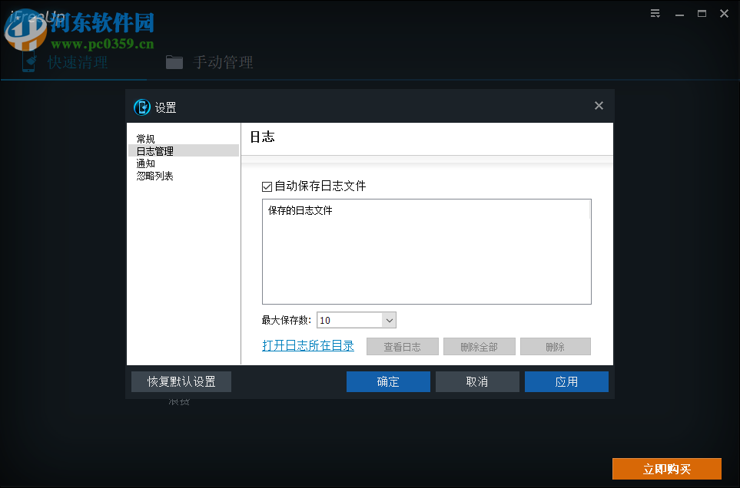
Task: Open the 最大保存数 dropdown
Action: point(388,320)
